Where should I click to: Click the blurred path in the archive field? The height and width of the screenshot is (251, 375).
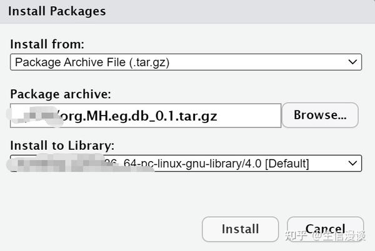[x=34, y=115]
